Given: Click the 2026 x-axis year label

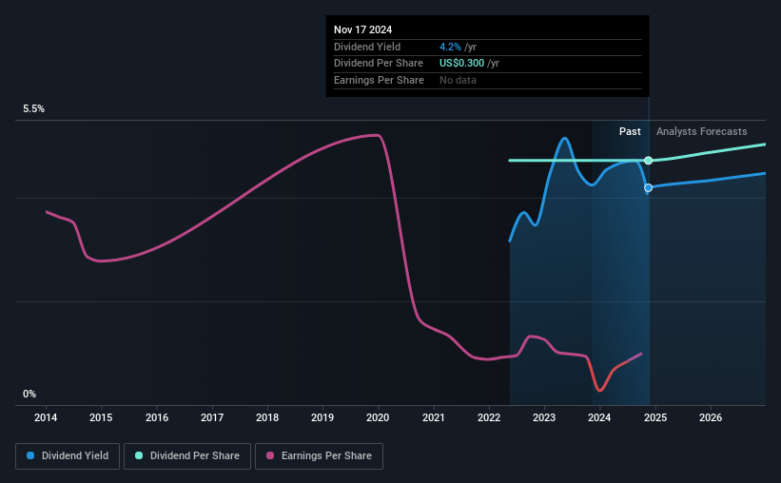Looking at the screenshot, I should (711, 417).
